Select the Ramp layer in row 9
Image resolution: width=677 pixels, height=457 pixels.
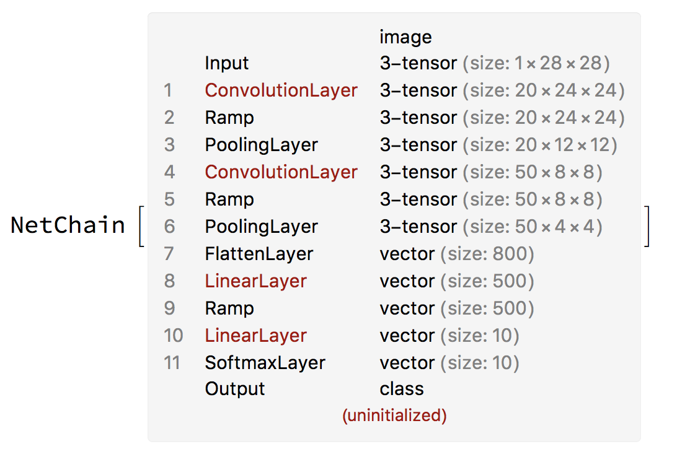[x=229, y=308]
